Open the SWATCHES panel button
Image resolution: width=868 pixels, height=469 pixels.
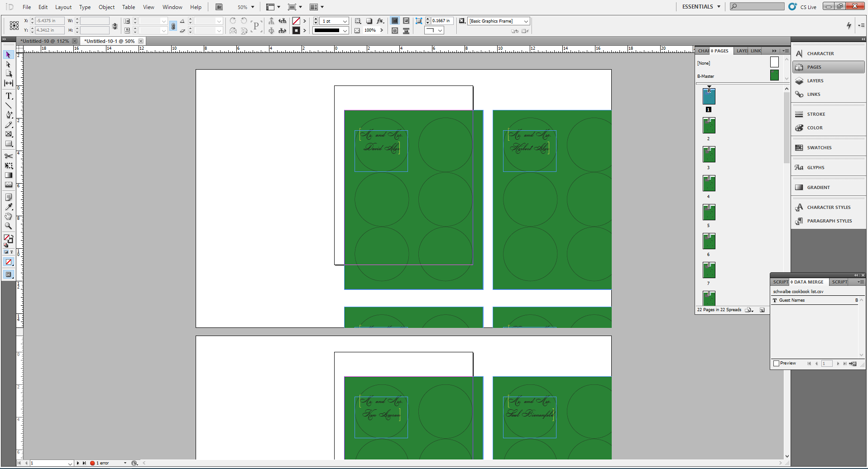coord(828,147)
